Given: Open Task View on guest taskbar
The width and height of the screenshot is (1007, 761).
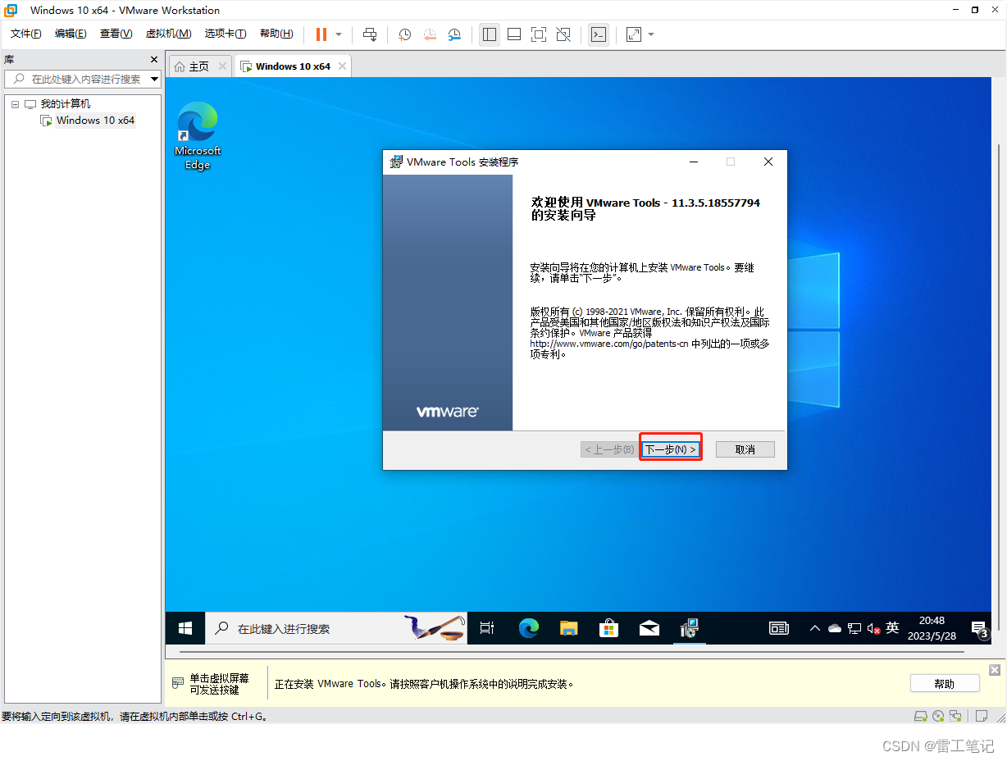Looking at the screenshot, I should point(487,628).
